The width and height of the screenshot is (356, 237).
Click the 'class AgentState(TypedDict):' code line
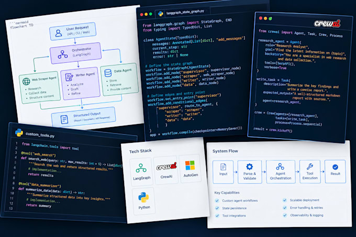tap(171, 38)
